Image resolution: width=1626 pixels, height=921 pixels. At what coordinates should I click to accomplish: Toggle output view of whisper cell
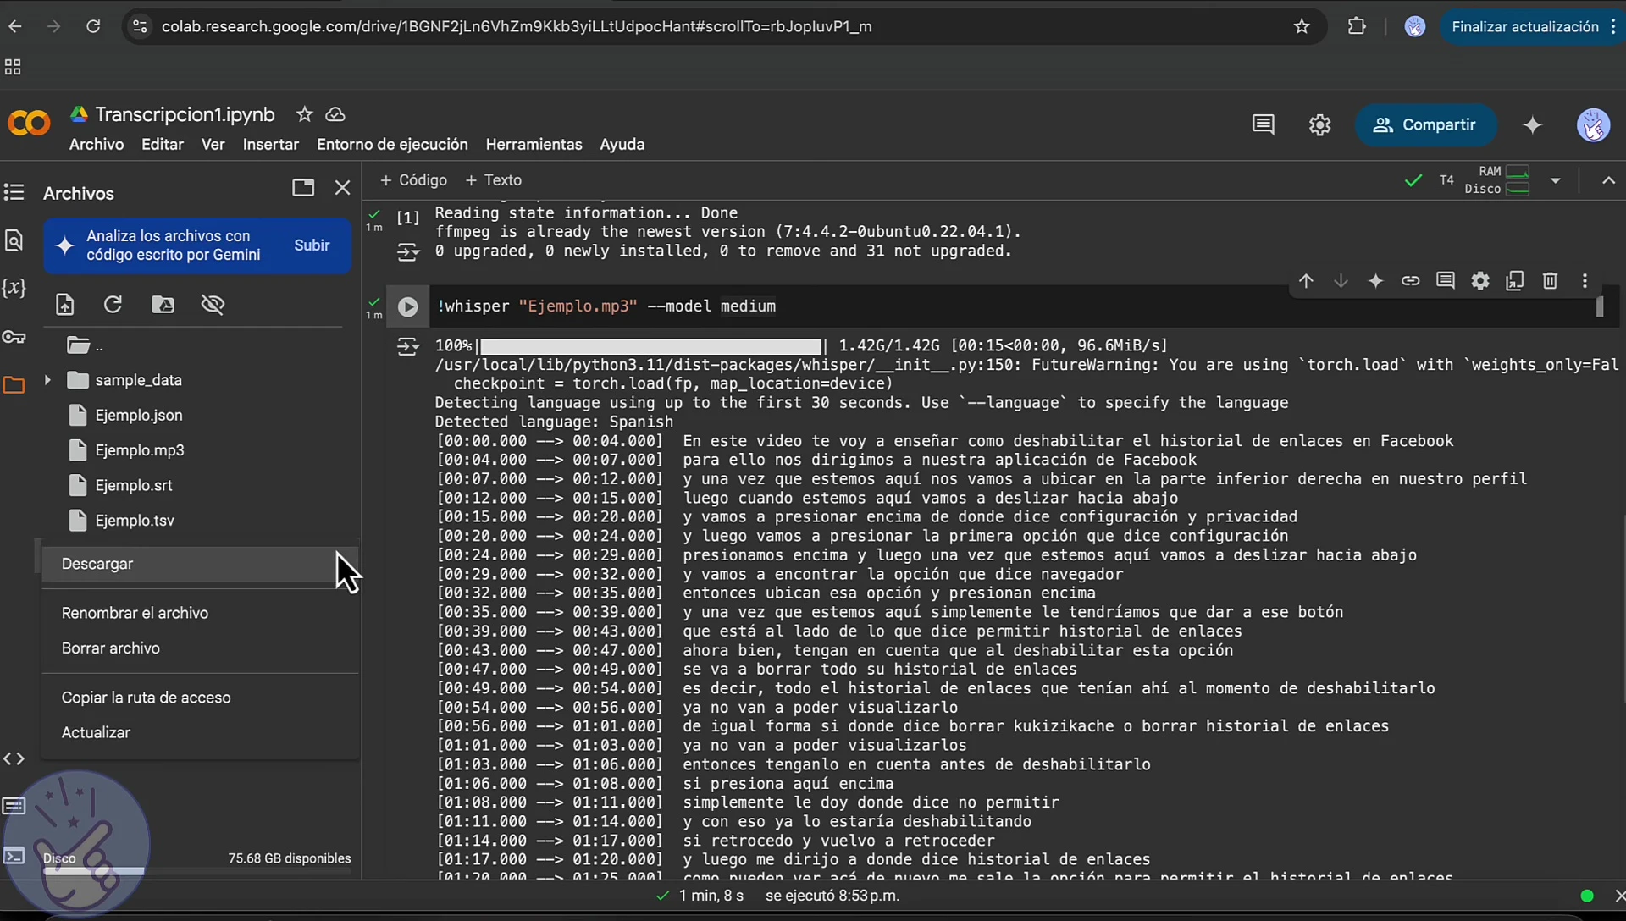point(408,347)
